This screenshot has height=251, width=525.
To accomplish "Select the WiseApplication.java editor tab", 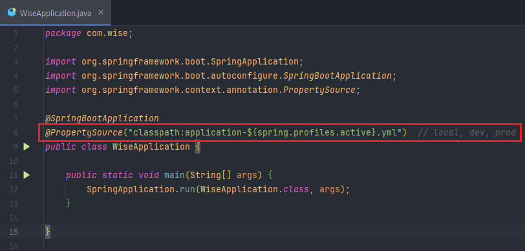I will [x=56, y=13].
